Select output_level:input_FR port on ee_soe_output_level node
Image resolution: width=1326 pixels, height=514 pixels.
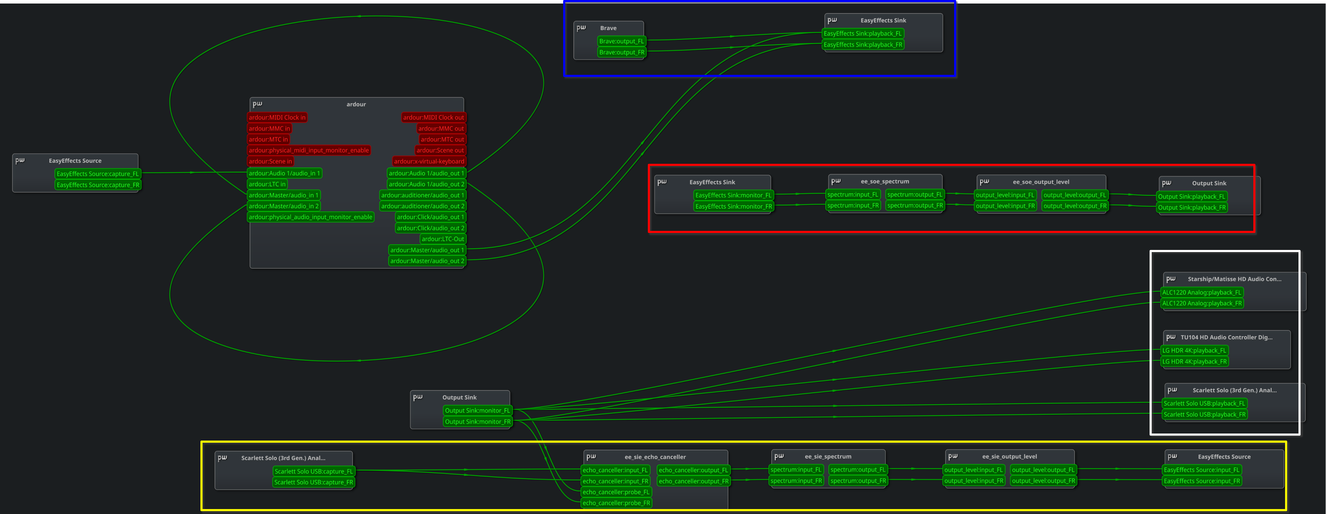(x=1005, y=206)
